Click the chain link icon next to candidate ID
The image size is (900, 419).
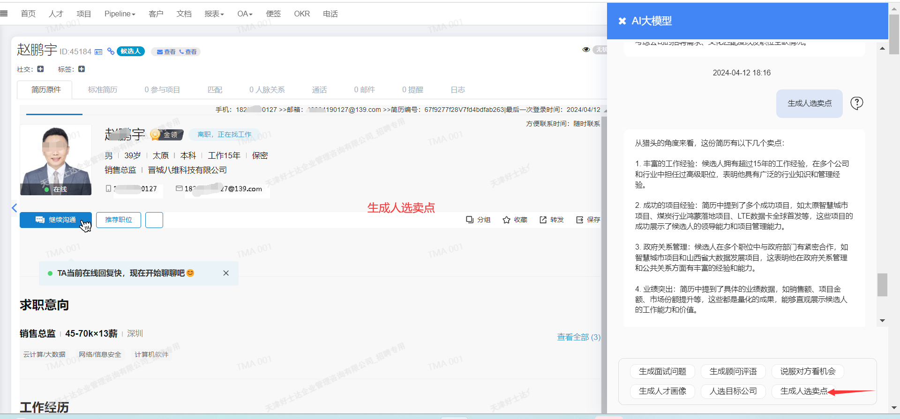[111, 51]
